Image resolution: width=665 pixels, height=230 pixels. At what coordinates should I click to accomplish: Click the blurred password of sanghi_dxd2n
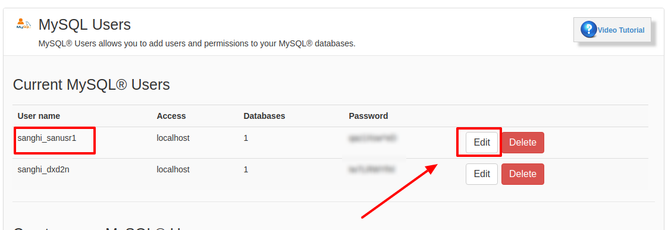click(x=372, y=170)
